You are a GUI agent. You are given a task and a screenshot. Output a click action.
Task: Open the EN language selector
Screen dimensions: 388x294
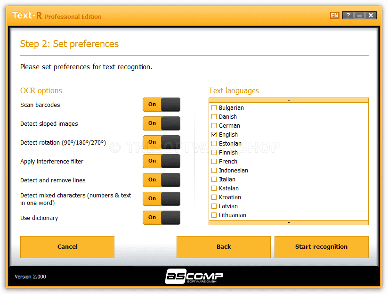point(334,16)
